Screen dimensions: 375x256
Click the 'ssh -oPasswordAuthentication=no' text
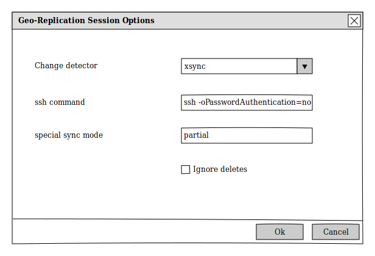click(247, 102)
